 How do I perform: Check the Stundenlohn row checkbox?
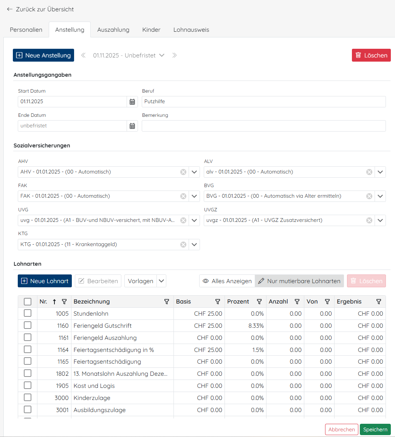point(28,313)
